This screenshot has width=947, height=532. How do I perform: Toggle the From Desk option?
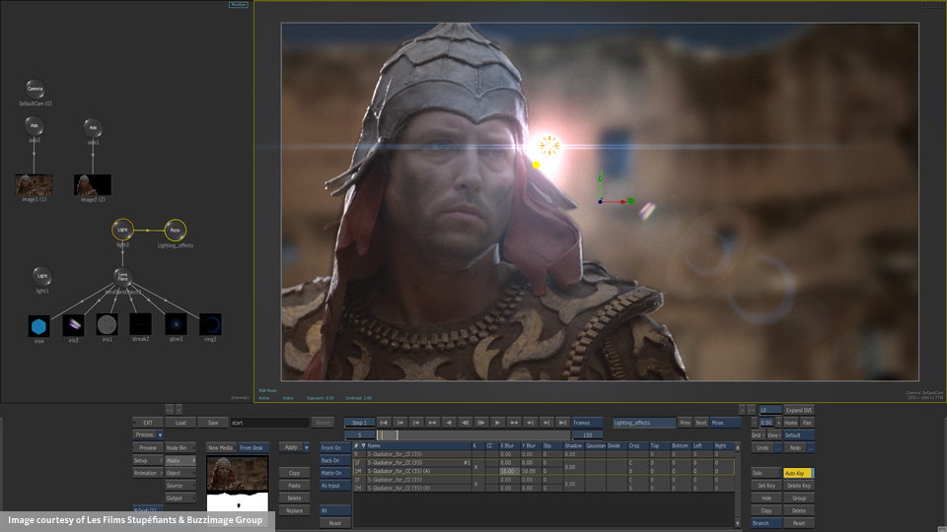click(253, 447)
